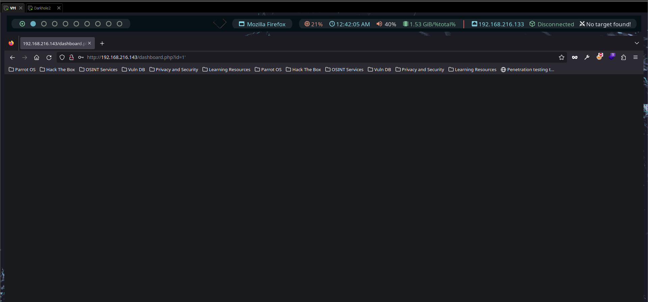Bookmark this page with the star
Viewport: 648px width, 302px height.
pos(562,57)
